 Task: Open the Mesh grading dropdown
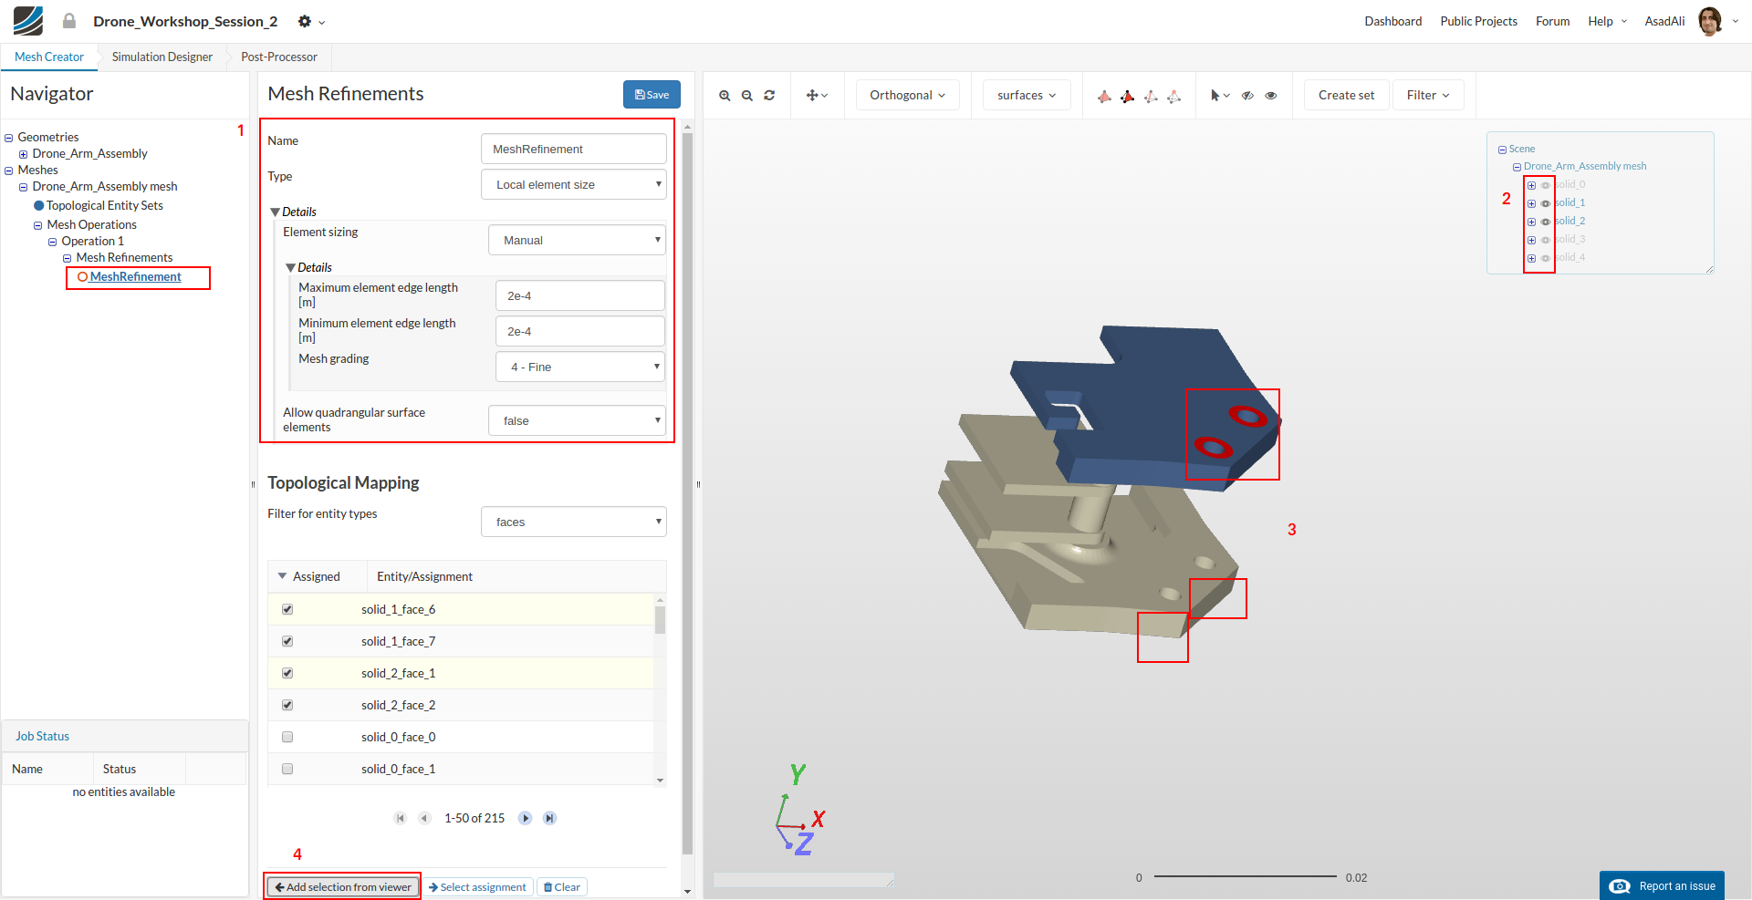click(x=580, y=367)
